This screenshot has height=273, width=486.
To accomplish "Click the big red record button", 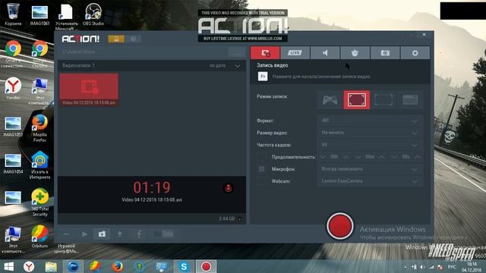I will coord(339,226).
